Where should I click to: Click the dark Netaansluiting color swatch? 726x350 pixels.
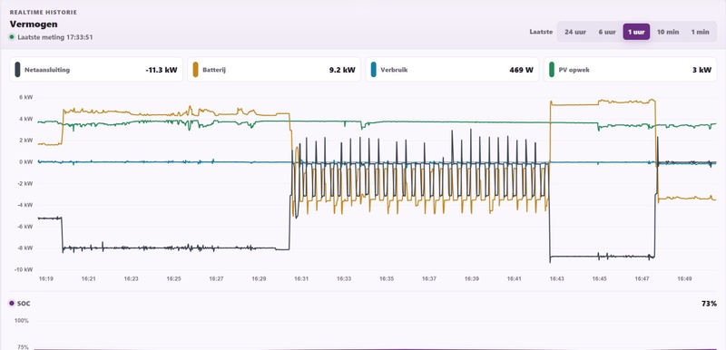point(17,70)
